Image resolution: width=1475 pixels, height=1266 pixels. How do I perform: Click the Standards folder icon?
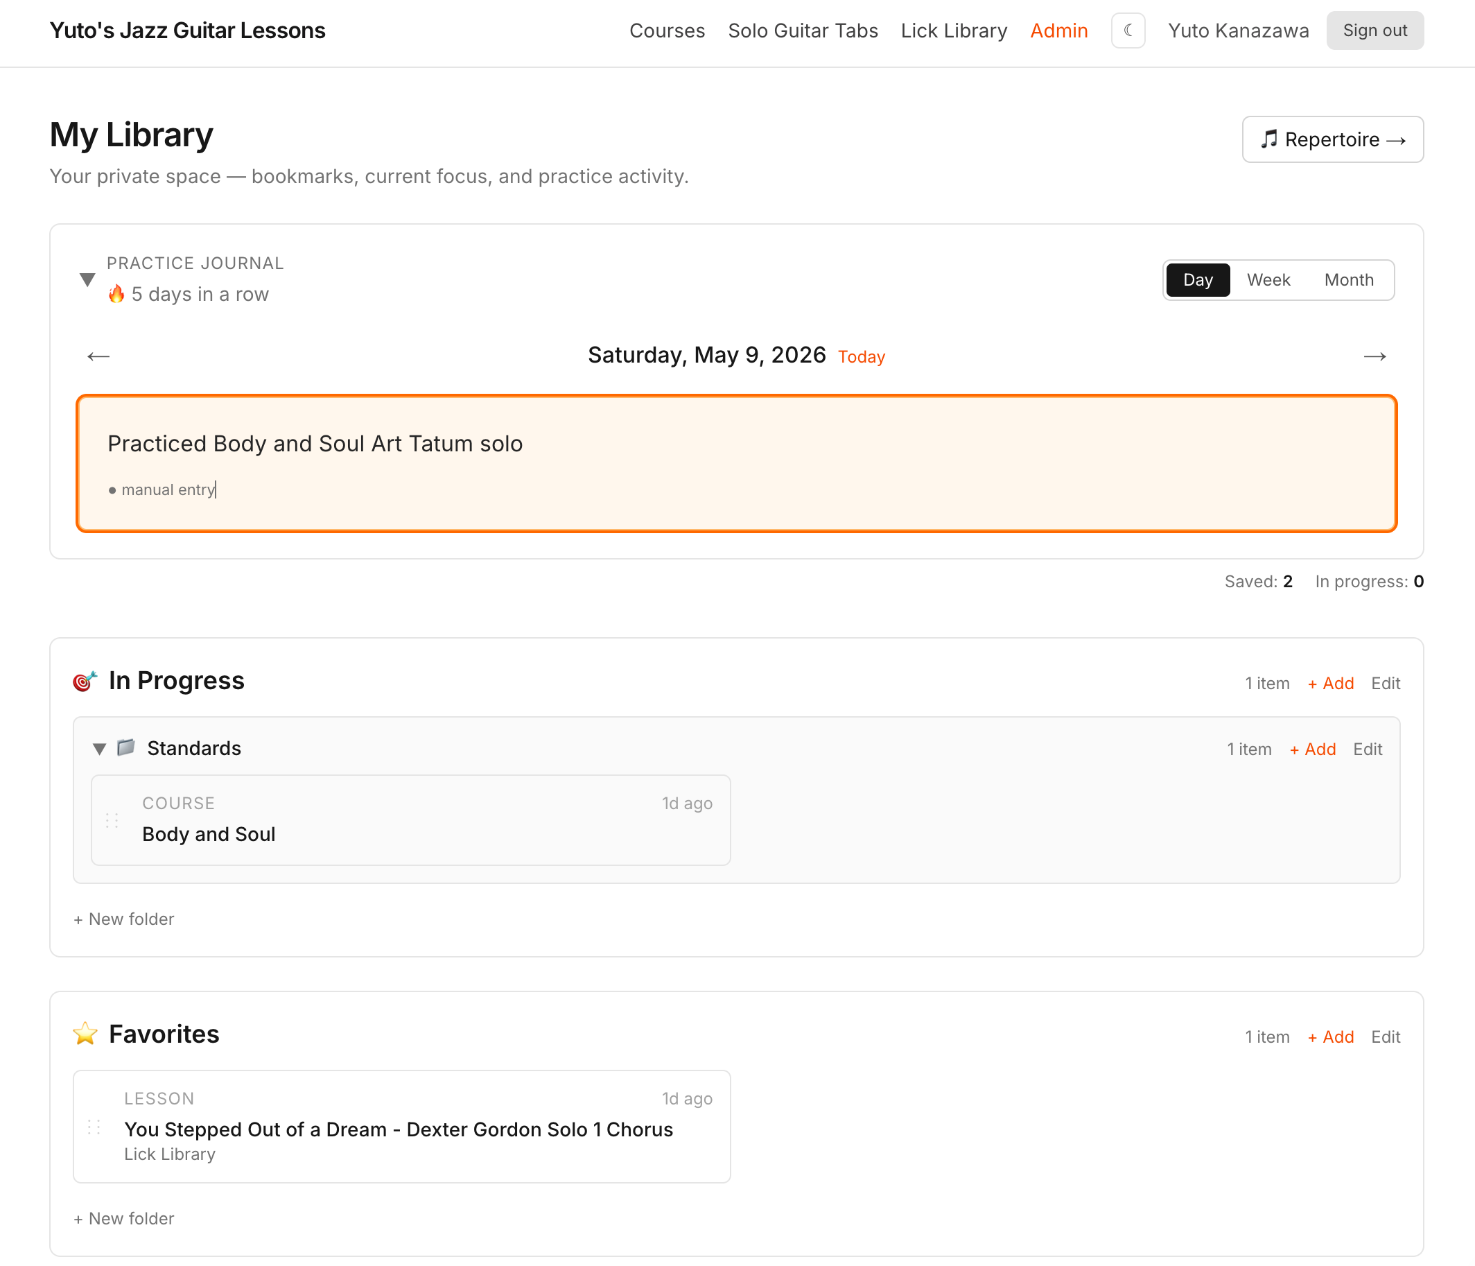(x=126, y=747)
